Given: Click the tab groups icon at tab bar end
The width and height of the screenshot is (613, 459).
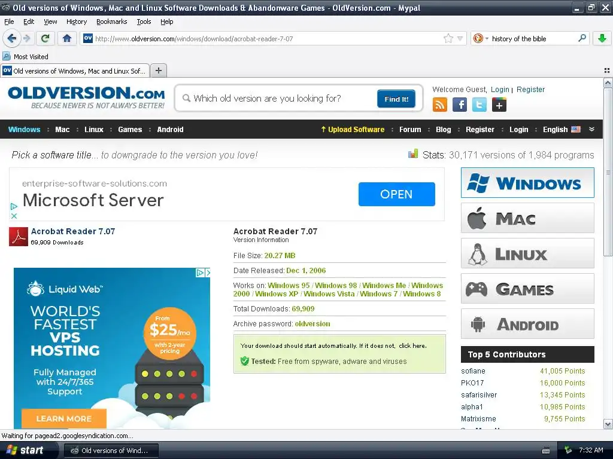Looking at the screenshot, I should 607,71.
